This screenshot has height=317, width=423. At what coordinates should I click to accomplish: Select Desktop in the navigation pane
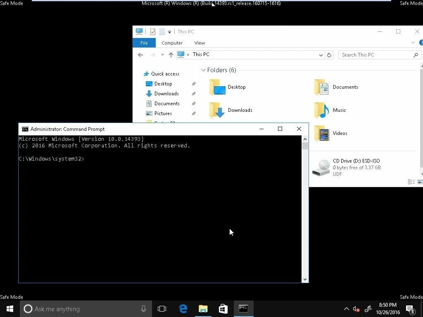pos(163,84)
